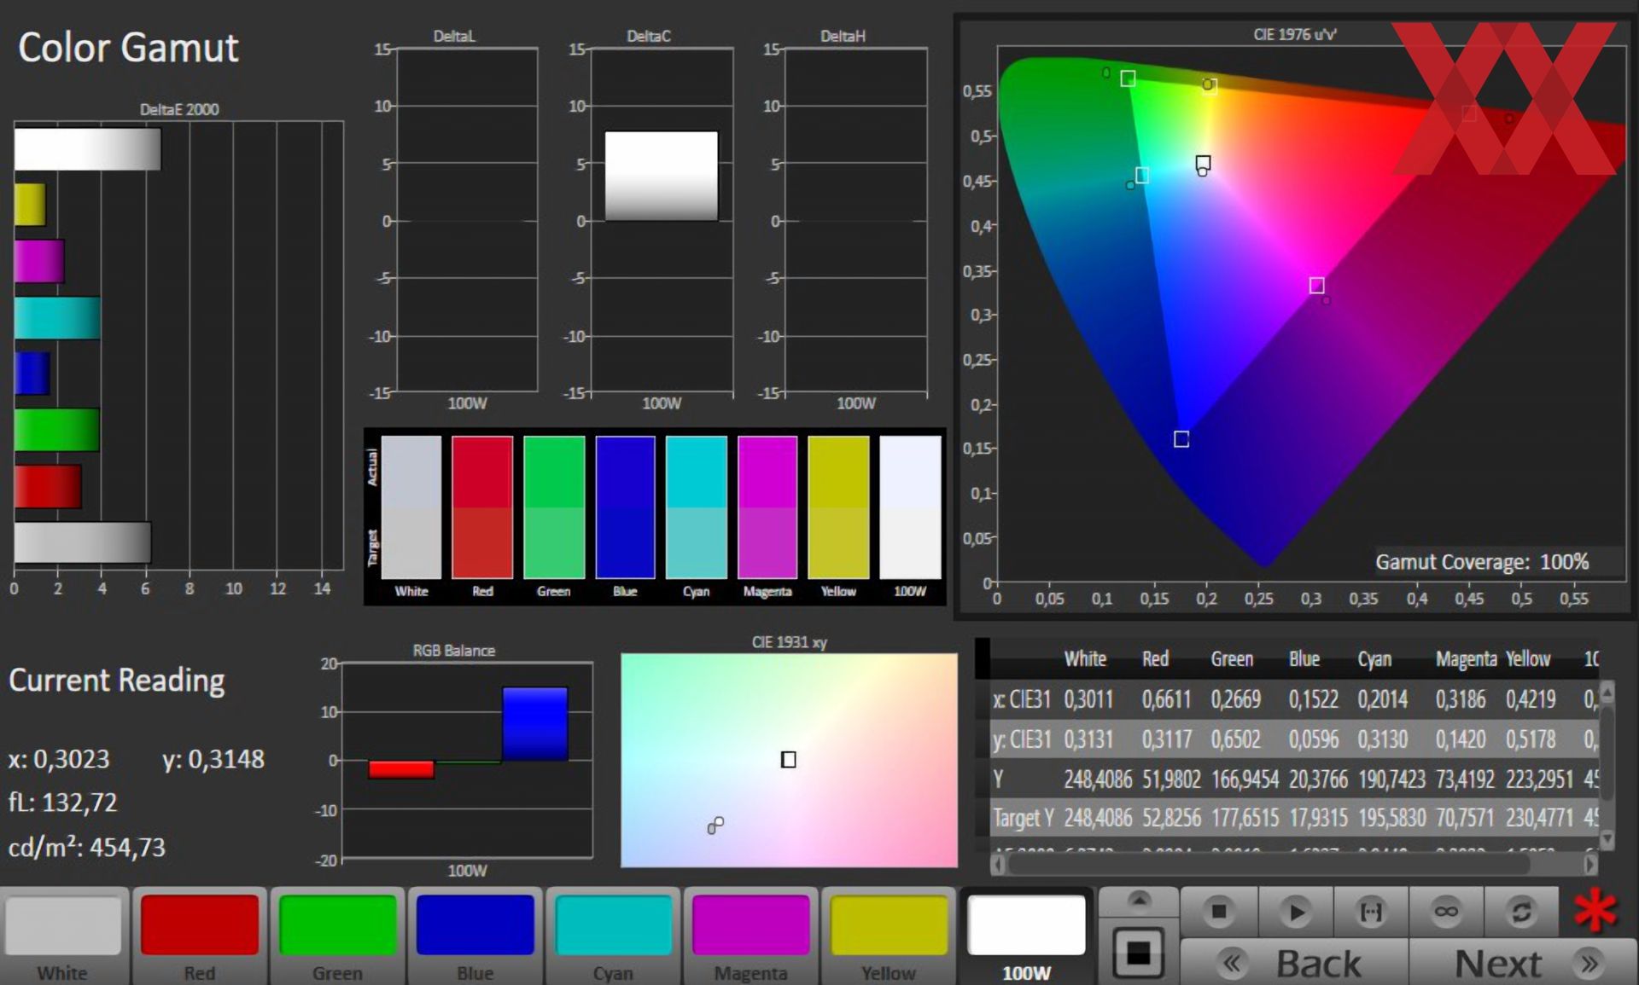Click the 100W actual/target comparison swatch
The image size is (1639, 985).
[910, 507]
